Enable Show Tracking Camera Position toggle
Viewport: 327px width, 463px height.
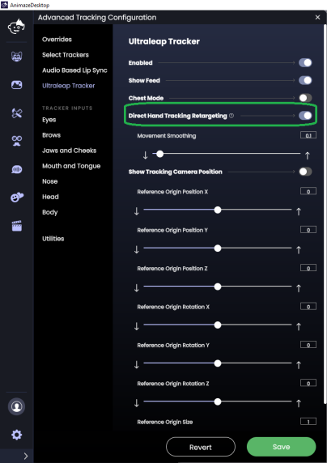point(305,172)
